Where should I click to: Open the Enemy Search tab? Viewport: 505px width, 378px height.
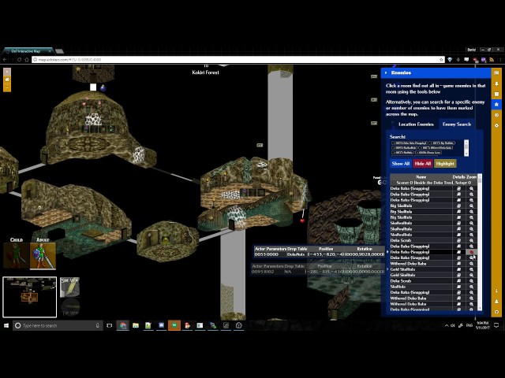[x=456, y=124]
